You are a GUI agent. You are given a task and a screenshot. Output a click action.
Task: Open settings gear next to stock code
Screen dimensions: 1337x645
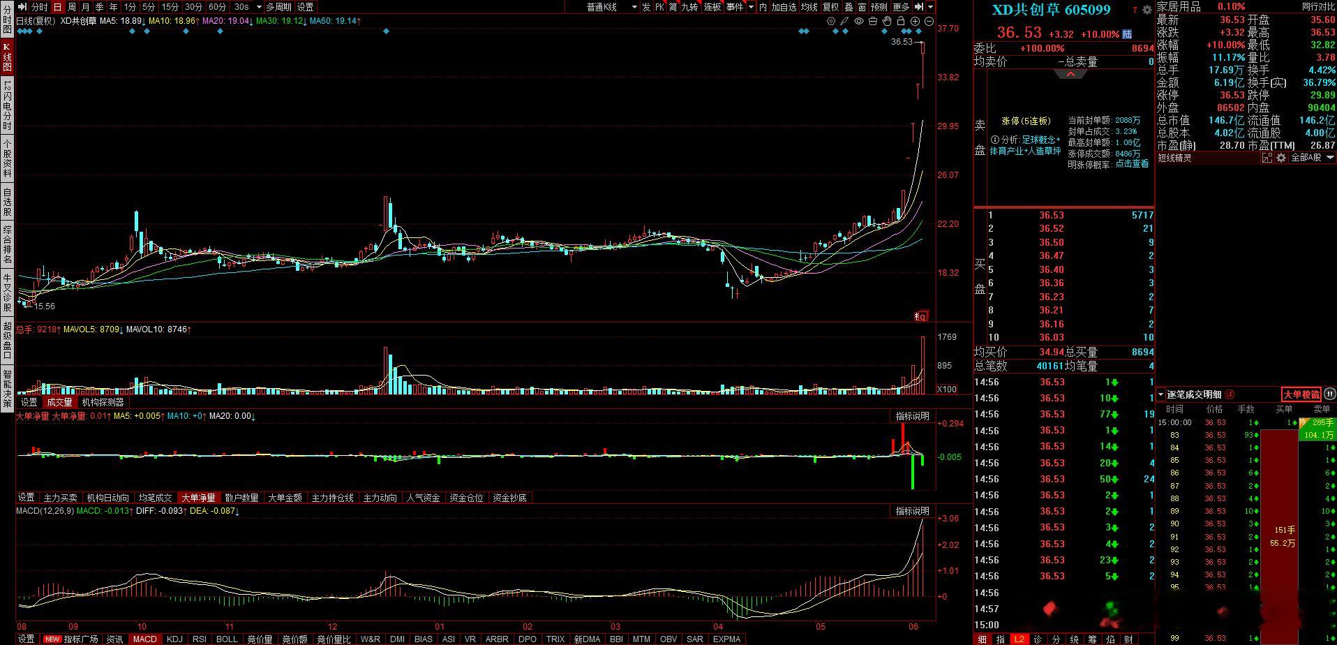[1147, 10]
